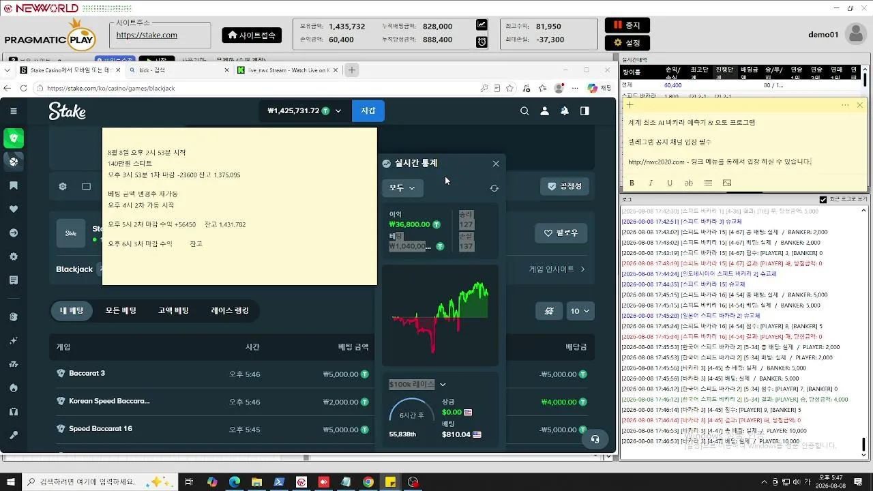Open Stake notifications bell
The image size is (873, 491).
point(564,111)
